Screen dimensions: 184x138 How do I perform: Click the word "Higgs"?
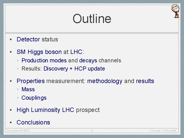click(36, 52)
